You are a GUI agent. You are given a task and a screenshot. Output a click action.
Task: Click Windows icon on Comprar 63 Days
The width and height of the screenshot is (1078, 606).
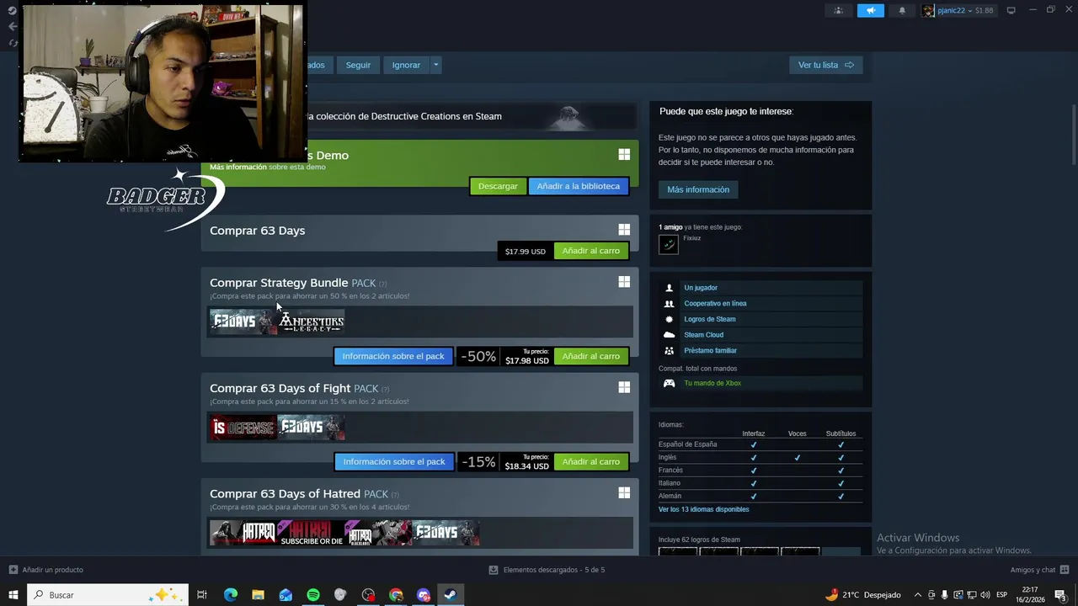(x=624, y=230)
